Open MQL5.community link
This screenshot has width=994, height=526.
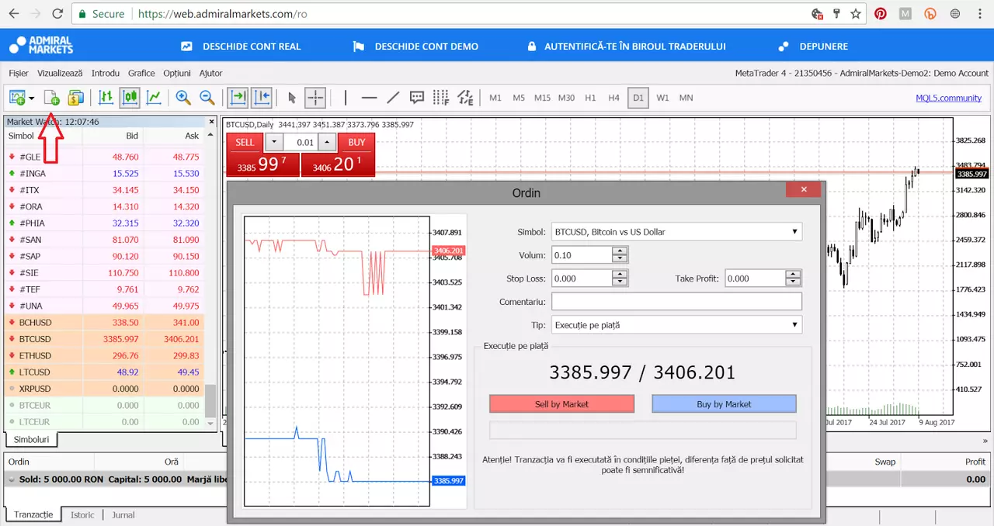[x=949, y=98]
